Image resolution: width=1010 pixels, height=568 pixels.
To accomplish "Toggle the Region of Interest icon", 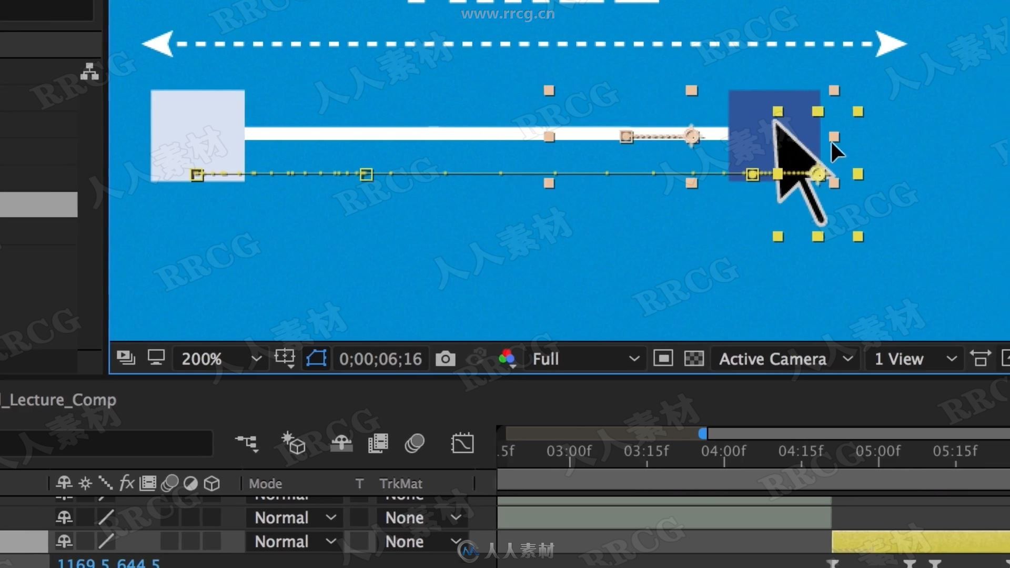I will click(663, 359).
